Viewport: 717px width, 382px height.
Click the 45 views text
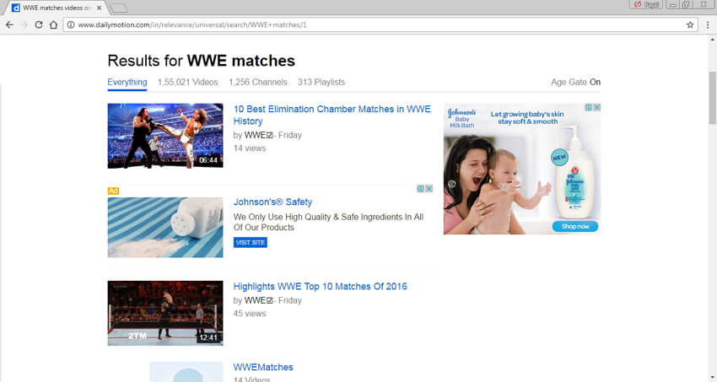tap(250, 314)
